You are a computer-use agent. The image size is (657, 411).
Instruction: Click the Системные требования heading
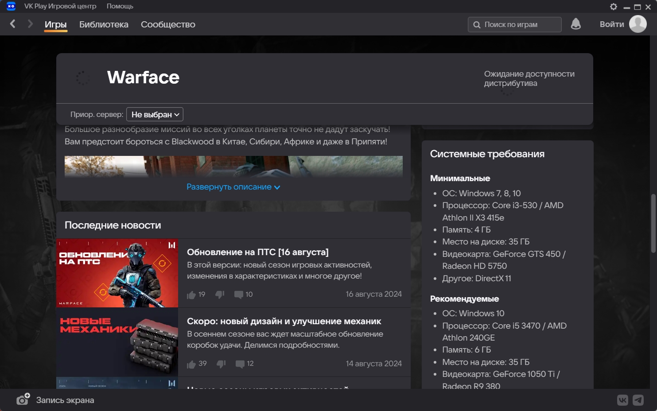(487, 154)
